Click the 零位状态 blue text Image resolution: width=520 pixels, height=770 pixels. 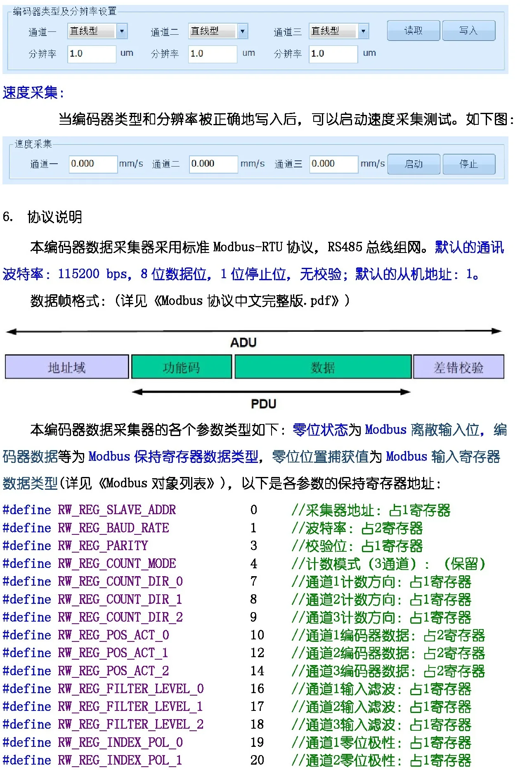320,430
